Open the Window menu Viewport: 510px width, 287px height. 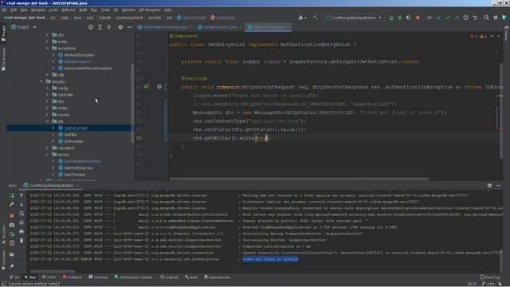pos(128,10)
